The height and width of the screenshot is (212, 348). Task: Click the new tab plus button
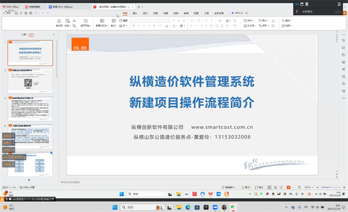click(x=139, y=7)
